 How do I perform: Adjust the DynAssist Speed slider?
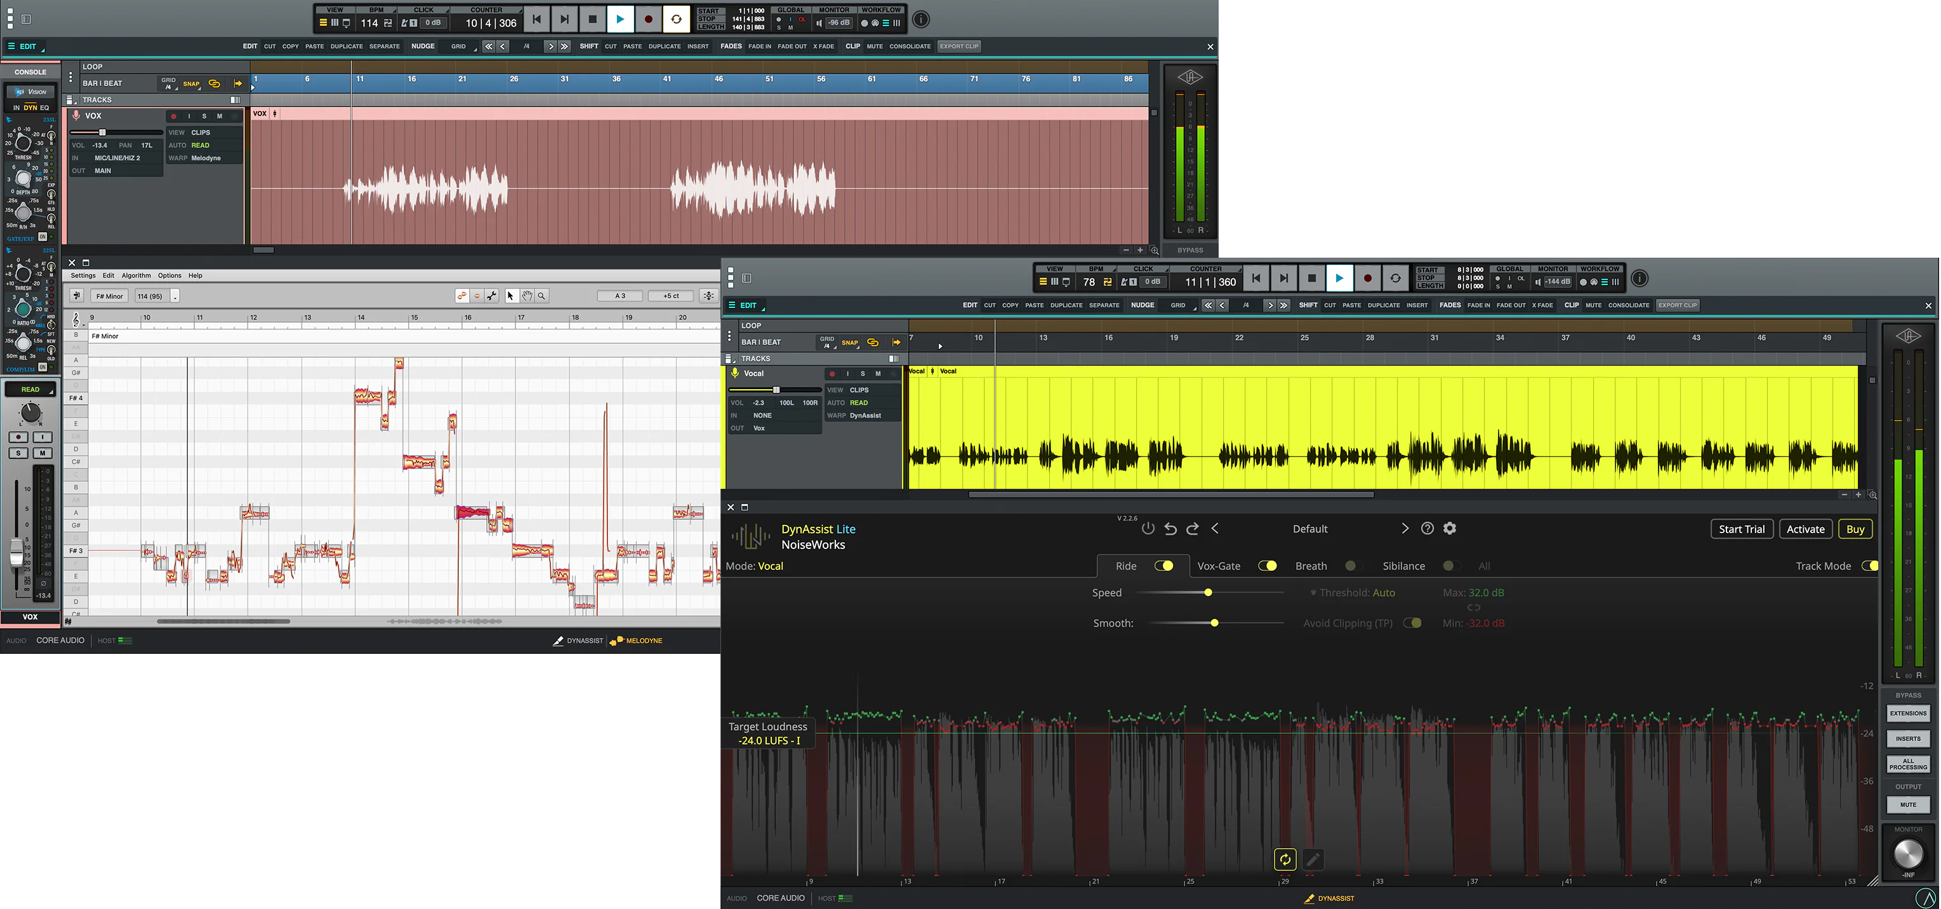click(x=1208, y=593)
